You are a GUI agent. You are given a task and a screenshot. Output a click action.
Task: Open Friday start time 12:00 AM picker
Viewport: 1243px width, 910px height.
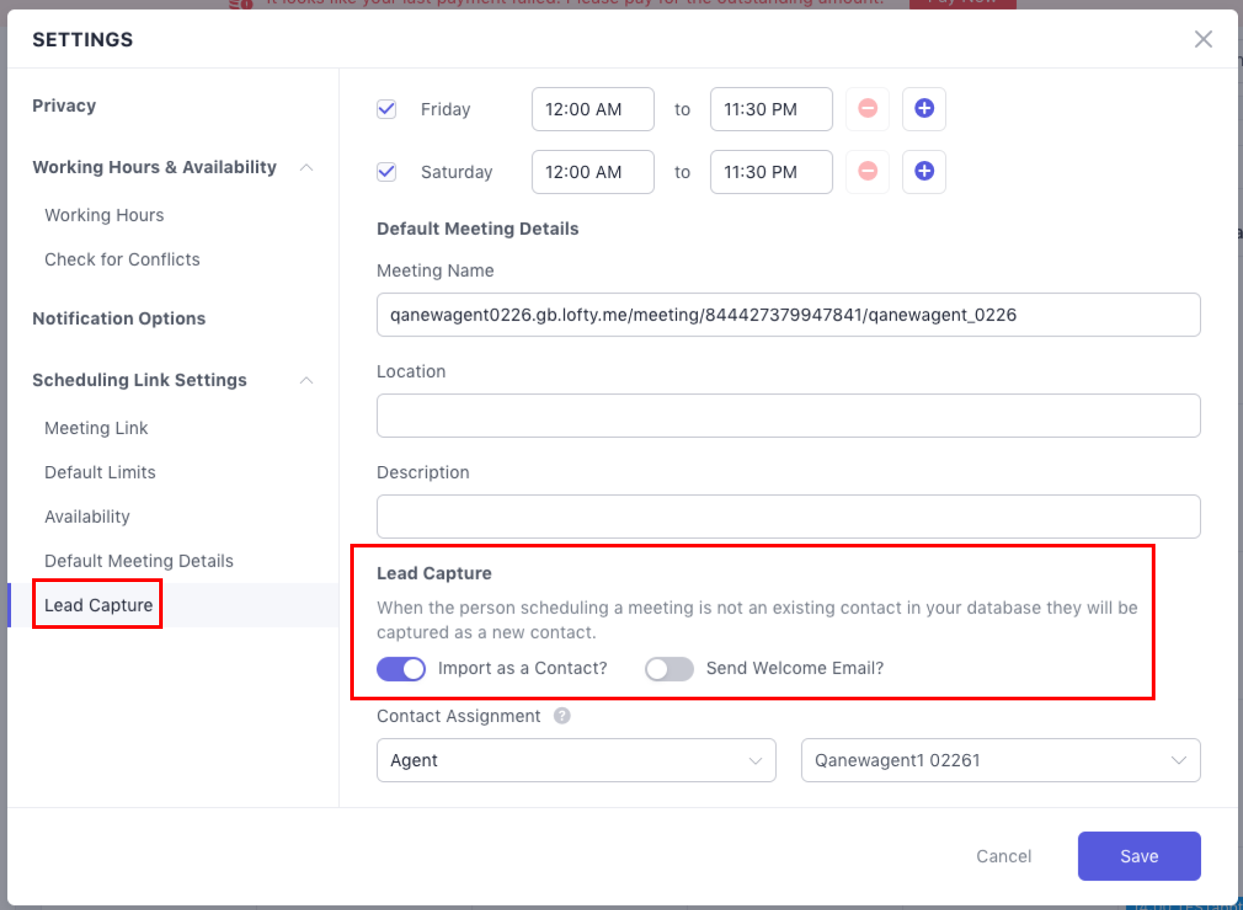[593, 109]
